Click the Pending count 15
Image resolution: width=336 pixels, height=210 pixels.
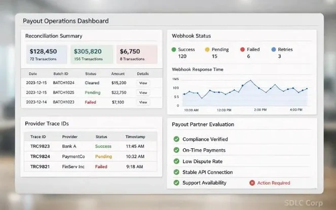(x=215, y=56)
